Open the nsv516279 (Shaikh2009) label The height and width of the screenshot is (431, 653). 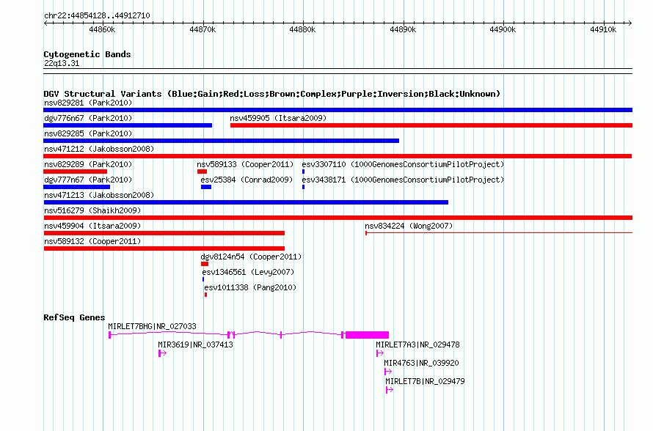[92, 210]
